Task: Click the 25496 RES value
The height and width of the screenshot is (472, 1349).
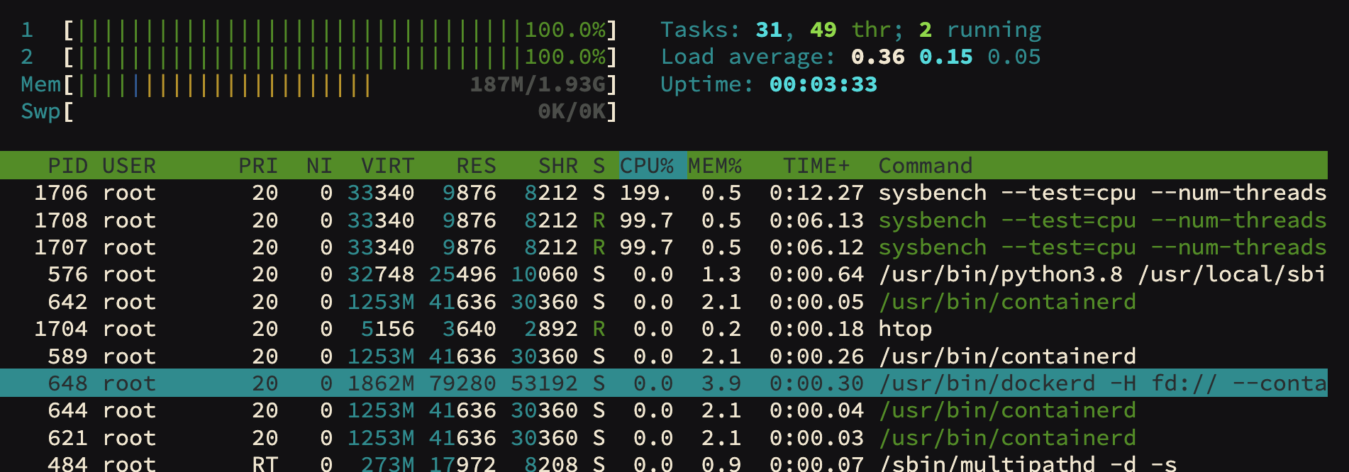Action: [462, 274]
